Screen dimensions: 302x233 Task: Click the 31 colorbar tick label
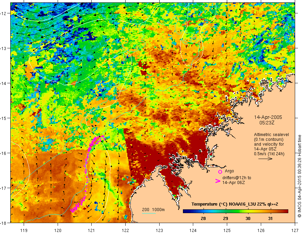pyautogui.click(x=270, y=219)
